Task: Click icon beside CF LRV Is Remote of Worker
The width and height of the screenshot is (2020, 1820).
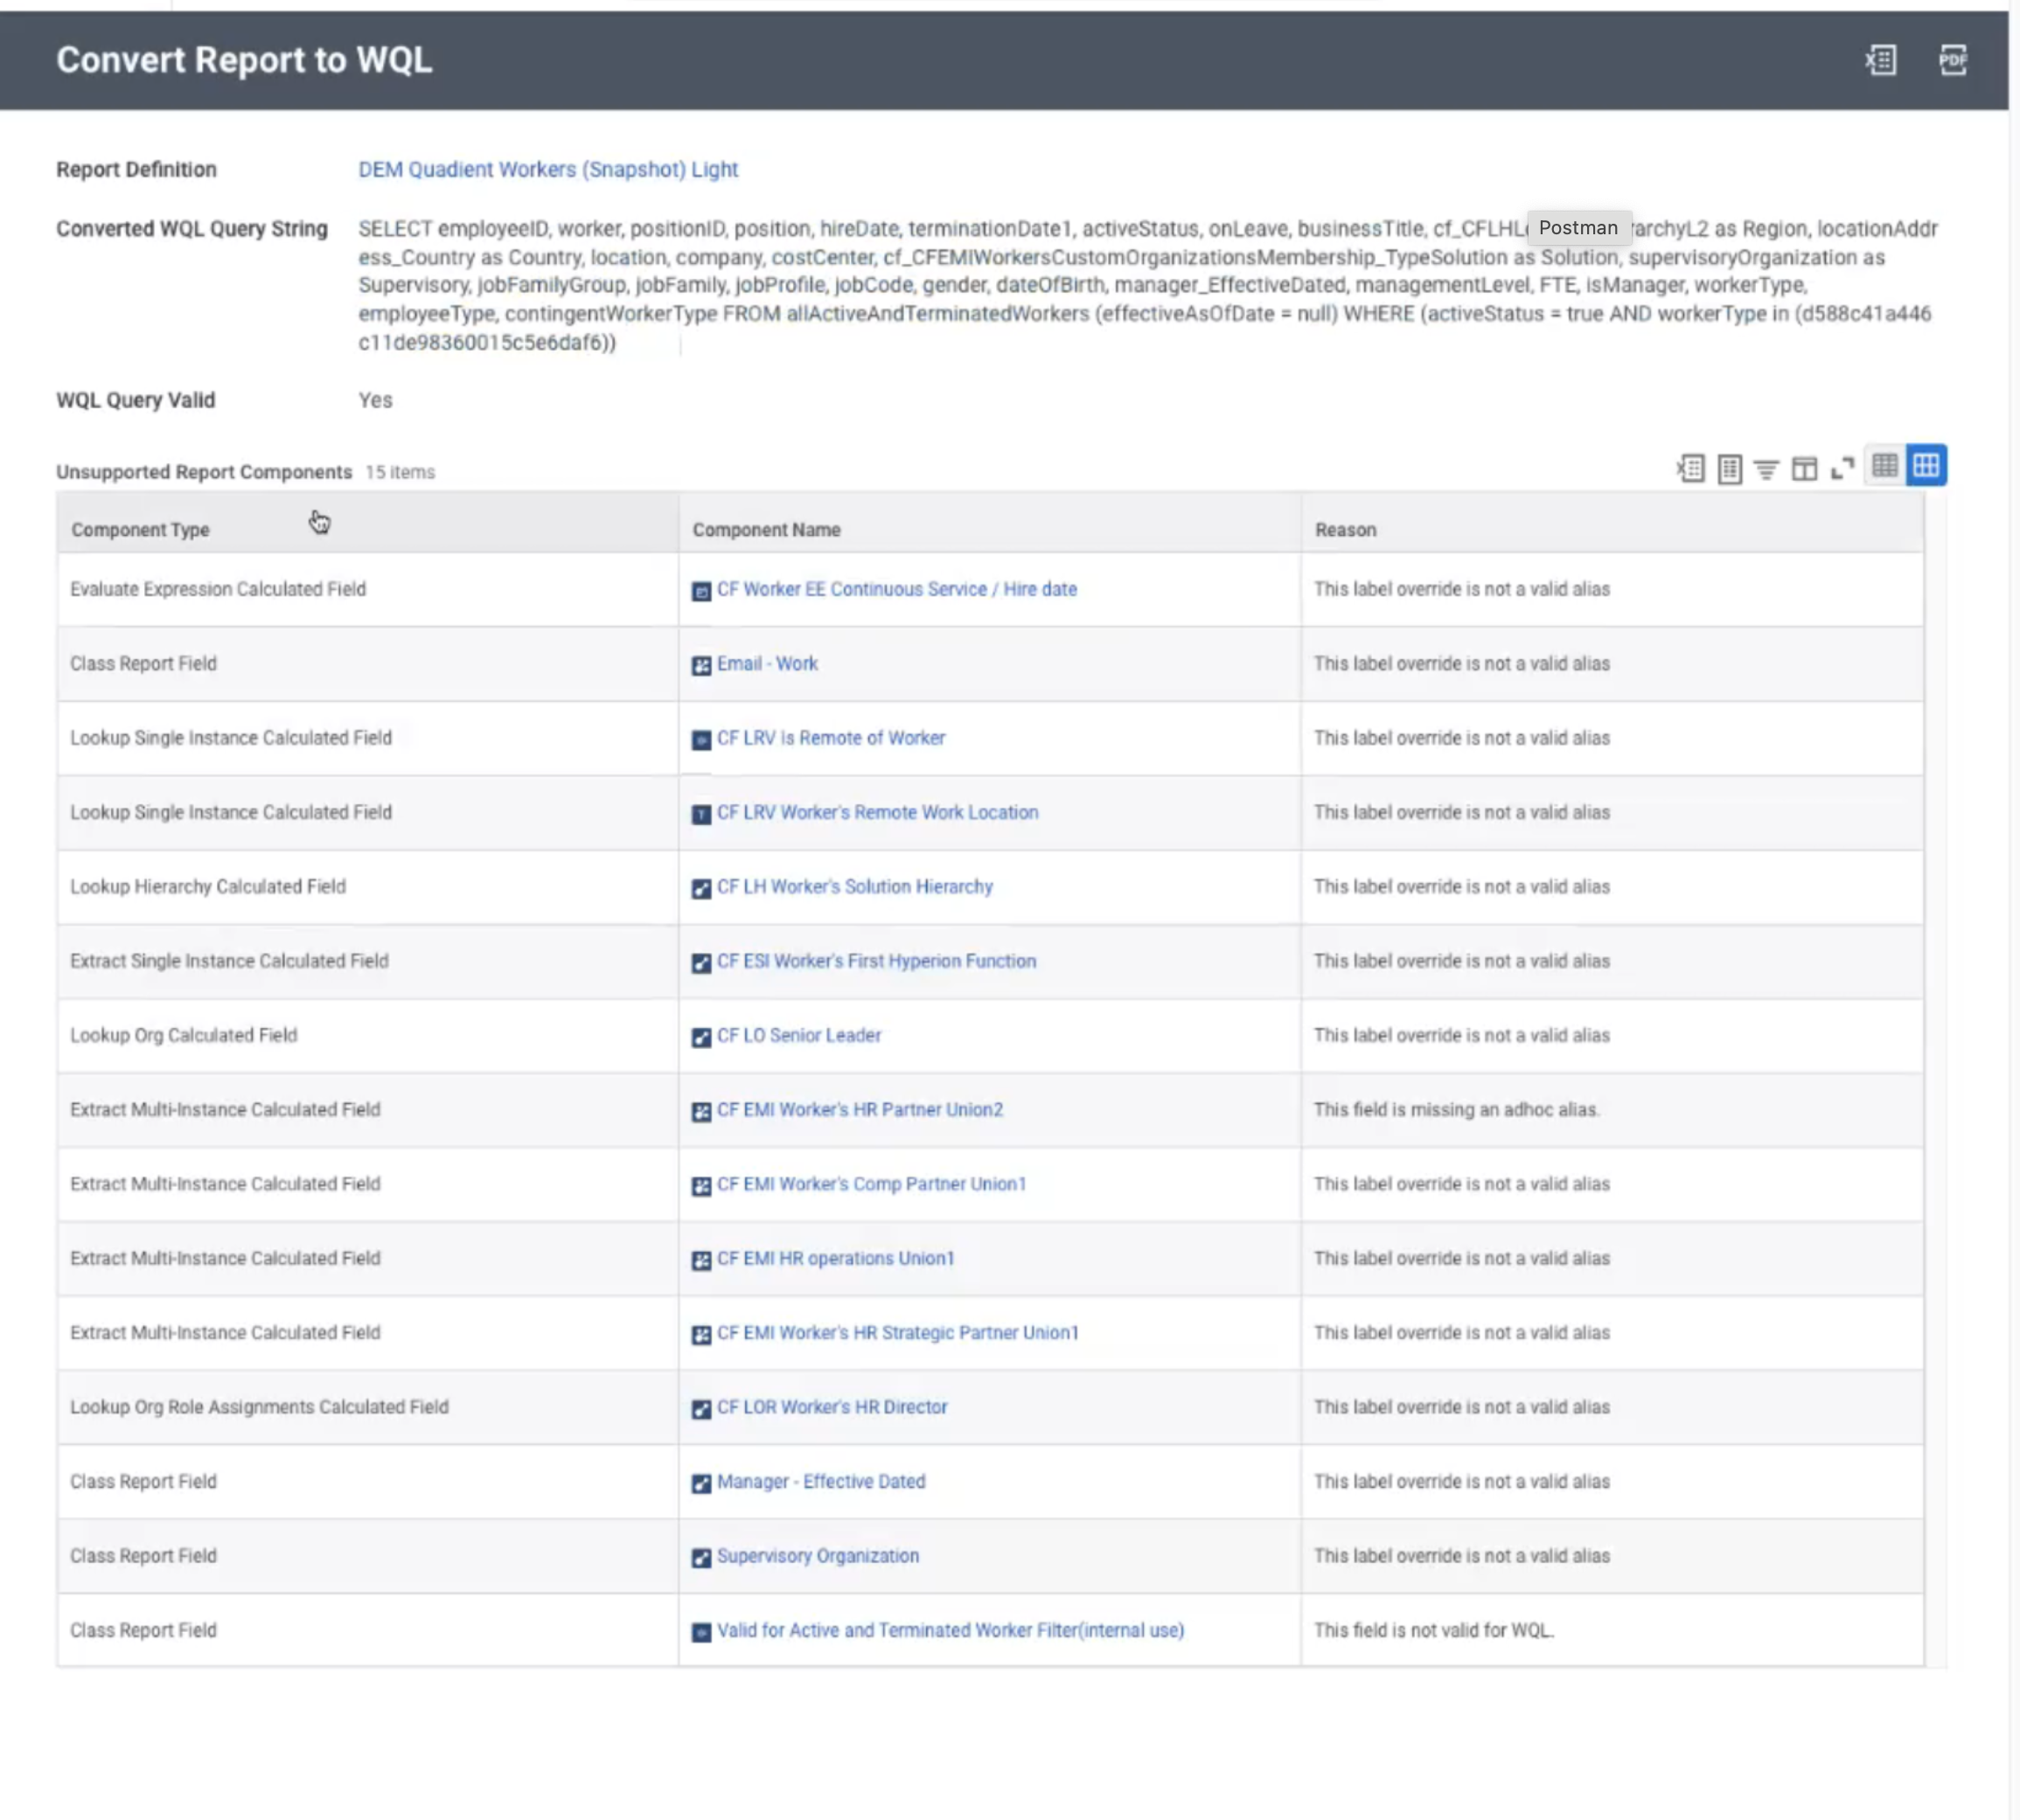Action: click(701, 740)
